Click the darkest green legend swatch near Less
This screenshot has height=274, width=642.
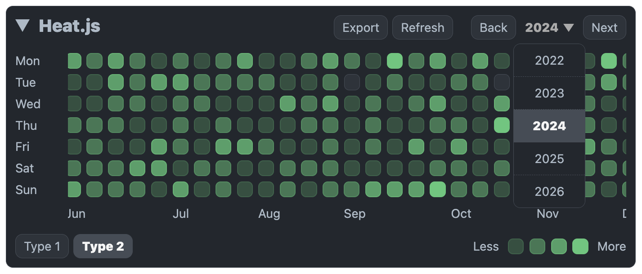tap(516, 246)
